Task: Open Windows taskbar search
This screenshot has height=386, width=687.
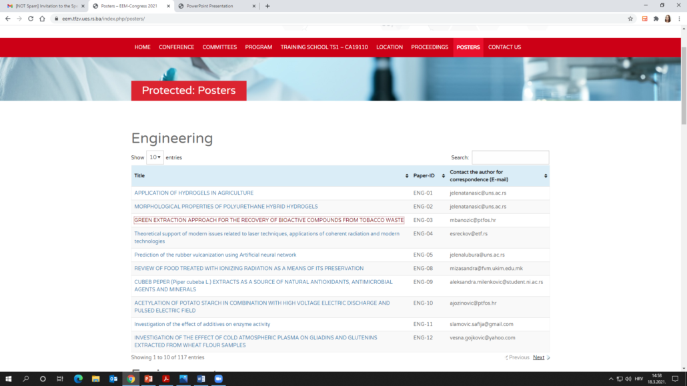Action: pos(26,379)
